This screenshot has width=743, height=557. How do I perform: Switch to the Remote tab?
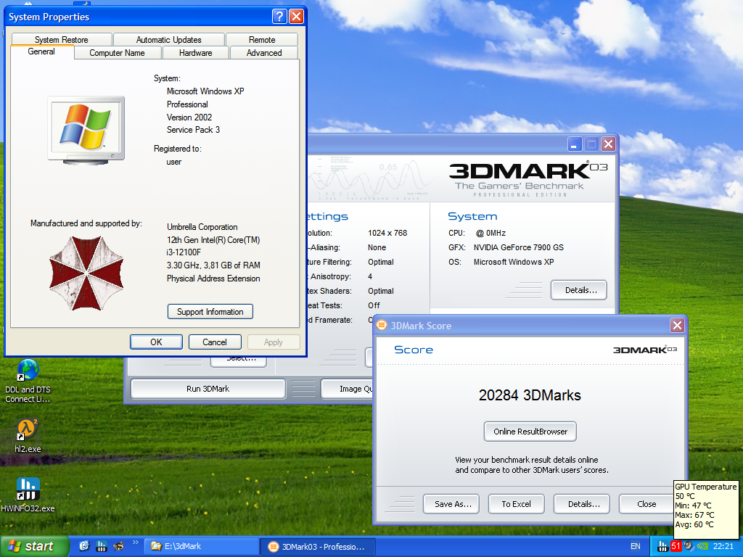click(262, 39)
